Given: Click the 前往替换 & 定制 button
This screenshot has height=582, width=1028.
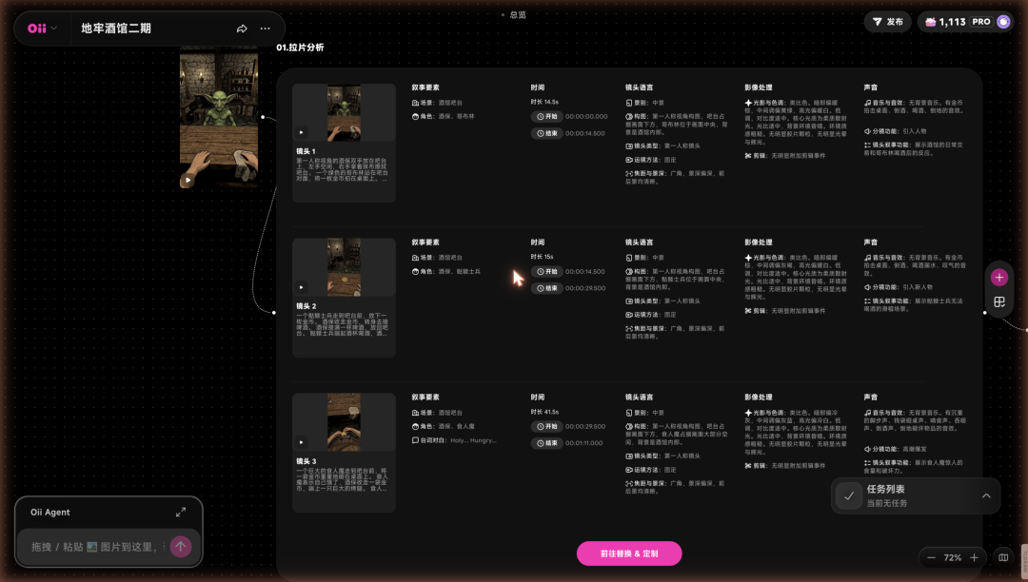Looking at the screenshot, I should pyautogui.click(x=629, y=553).
